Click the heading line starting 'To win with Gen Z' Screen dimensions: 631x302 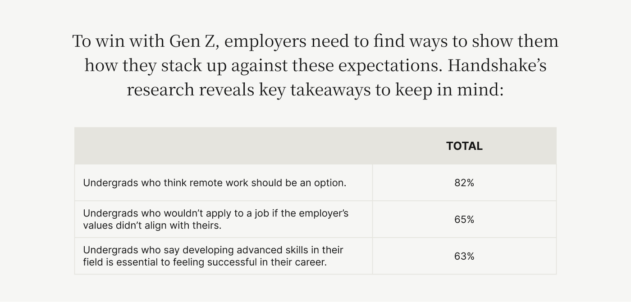click(x=315, y=41)
